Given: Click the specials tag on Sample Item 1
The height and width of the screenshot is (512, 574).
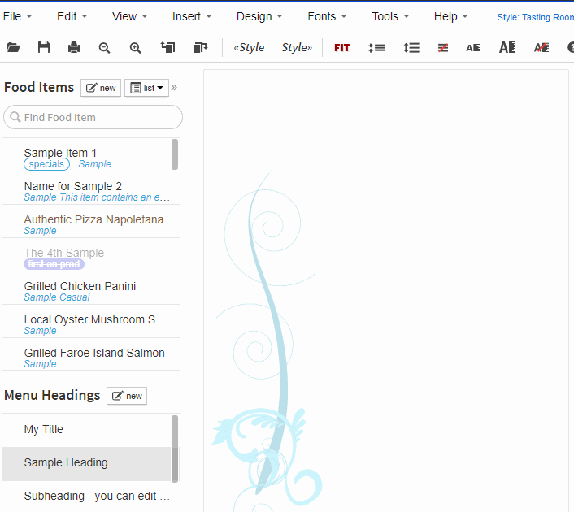Looking at the screenshot, I should pos(46,164).
